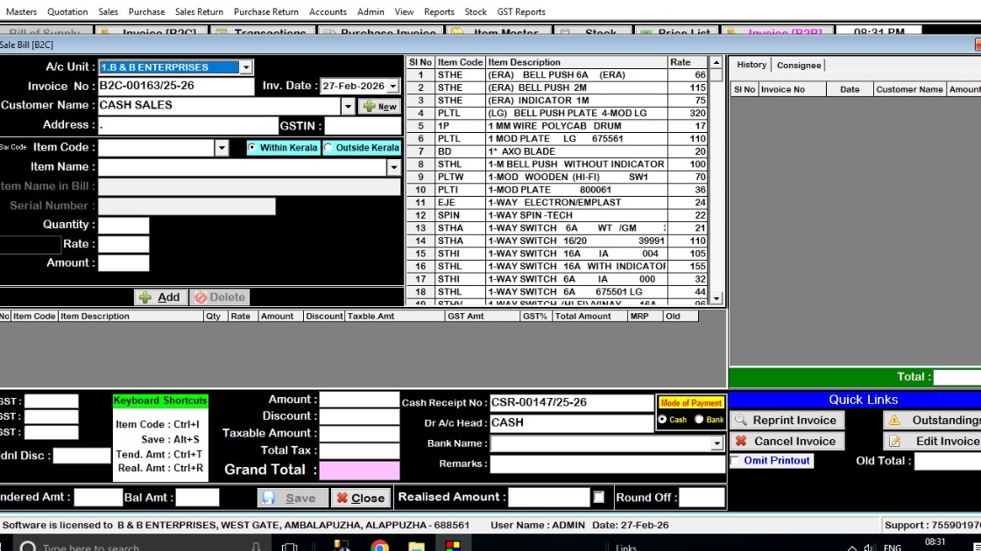
Task: Enable the Omit Printout checkbox
Action: tap(736, 461)
